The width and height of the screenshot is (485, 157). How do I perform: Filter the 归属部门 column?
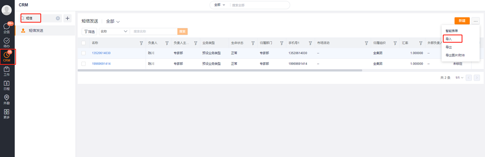(x=282, y=43)
